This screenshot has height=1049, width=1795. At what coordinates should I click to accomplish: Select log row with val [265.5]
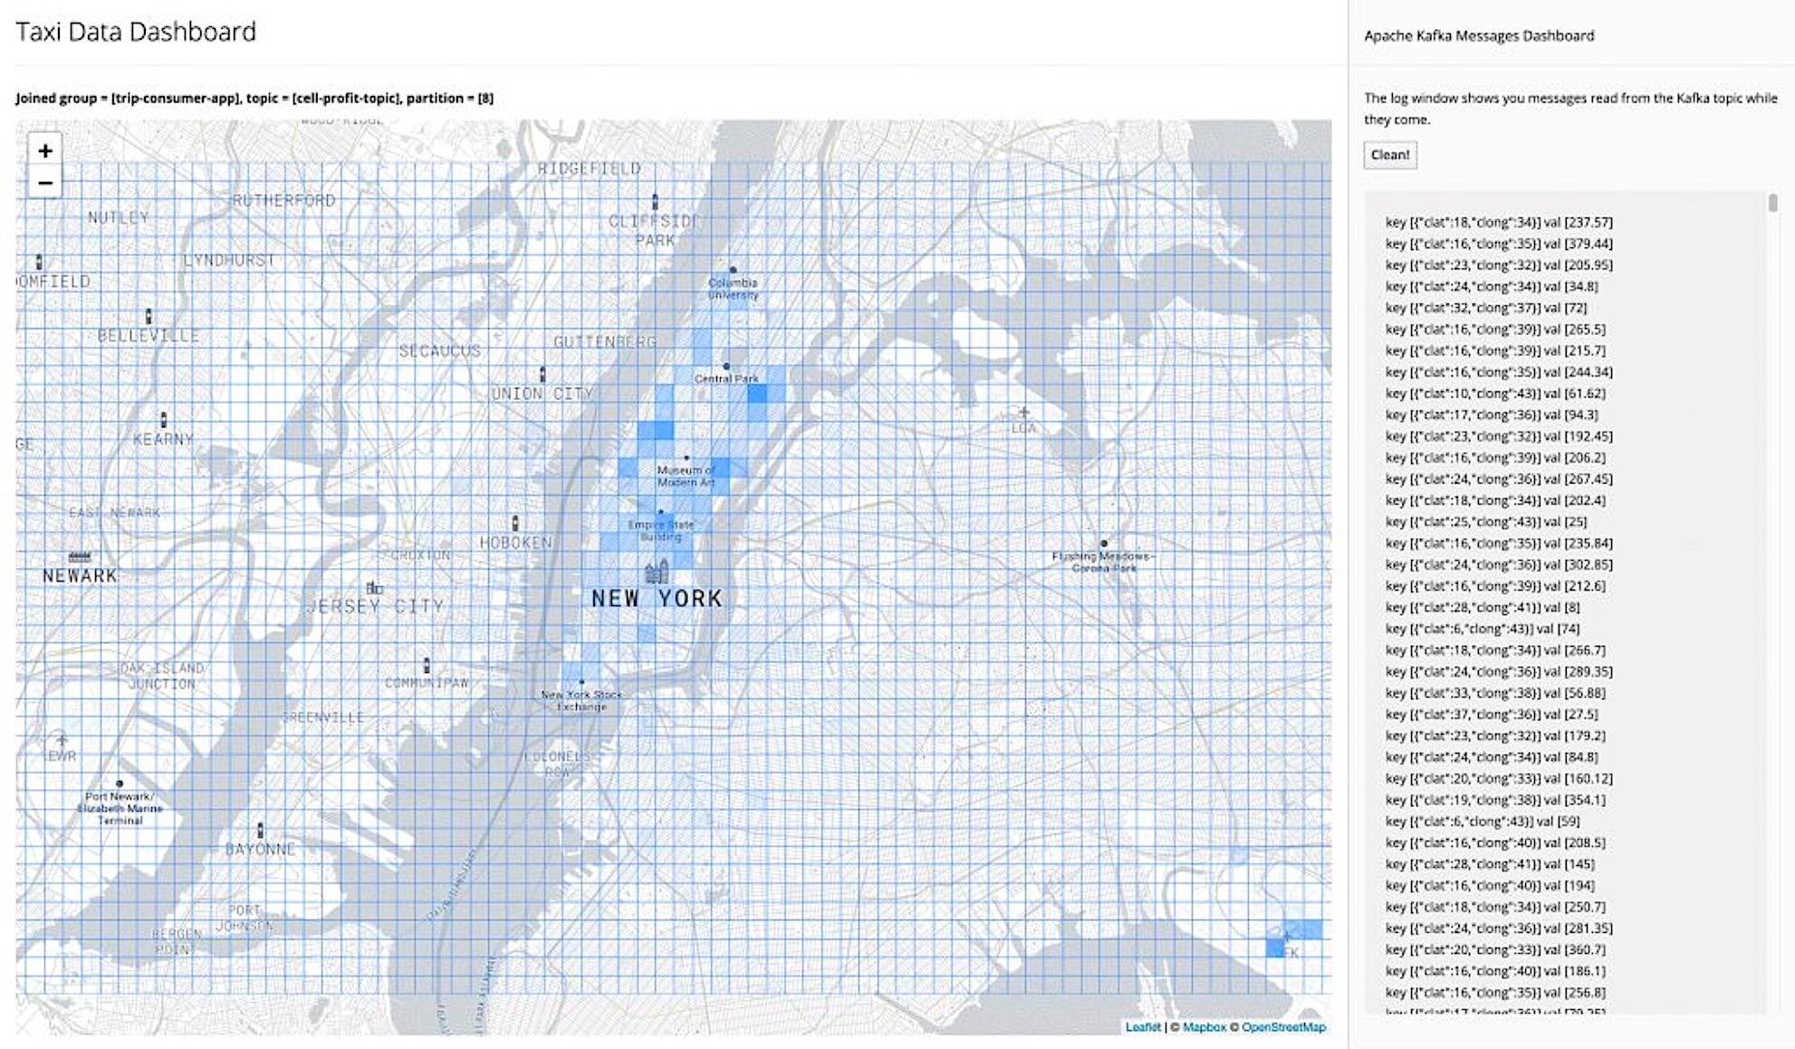coord(1494,329)
